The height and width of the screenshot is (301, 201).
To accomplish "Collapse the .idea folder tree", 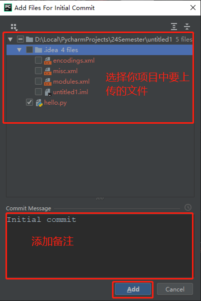I will click(x=19, y=50).
